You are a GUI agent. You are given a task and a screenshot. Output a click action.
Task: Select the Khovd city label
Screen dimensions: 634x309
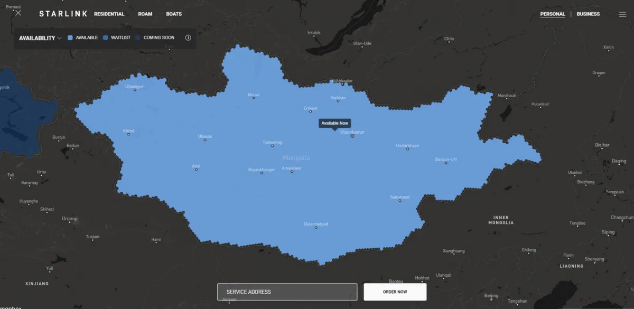128,130
